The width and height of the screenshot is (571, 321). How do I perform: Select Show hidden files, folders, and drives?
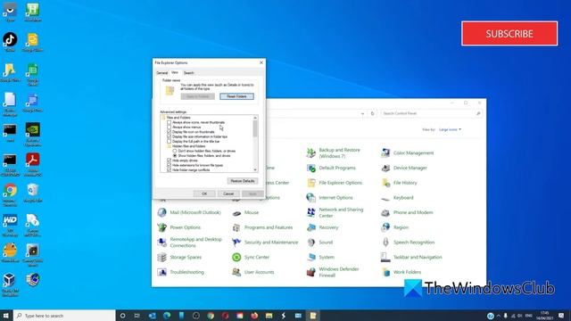(x=175, y=156)
